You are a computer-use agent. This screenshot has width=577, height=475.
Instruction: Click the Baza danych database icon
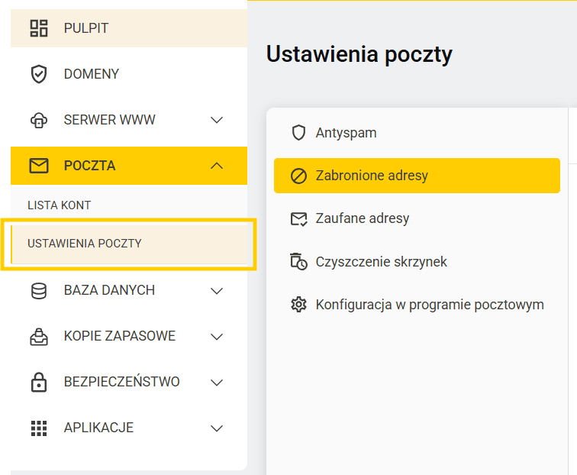click(x=39, y=290)
